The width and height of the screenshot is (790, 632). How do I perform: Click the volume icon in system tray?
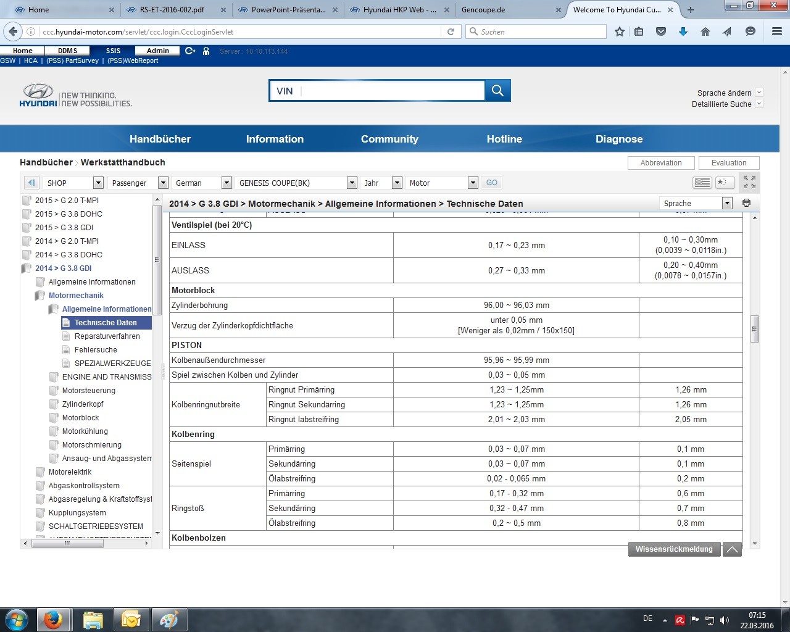(x=725, y=620)
